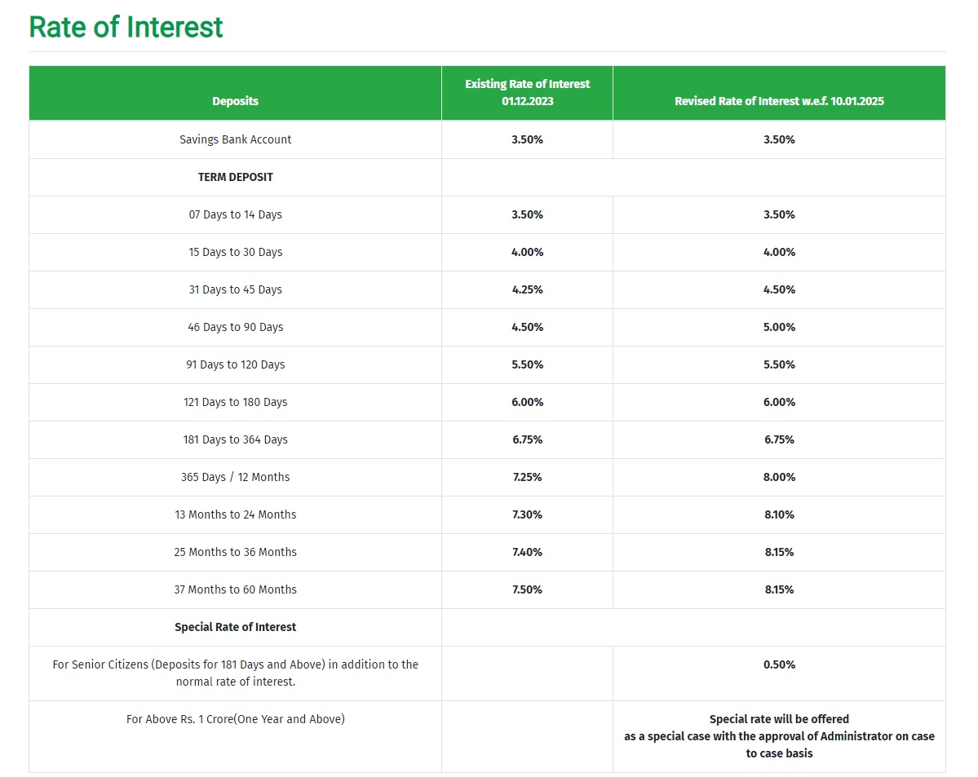The image size is (978, 777).
Task: Click the "Existing Rate of Interest 01.12.2023" header
Action: click(x=527, y=92)
